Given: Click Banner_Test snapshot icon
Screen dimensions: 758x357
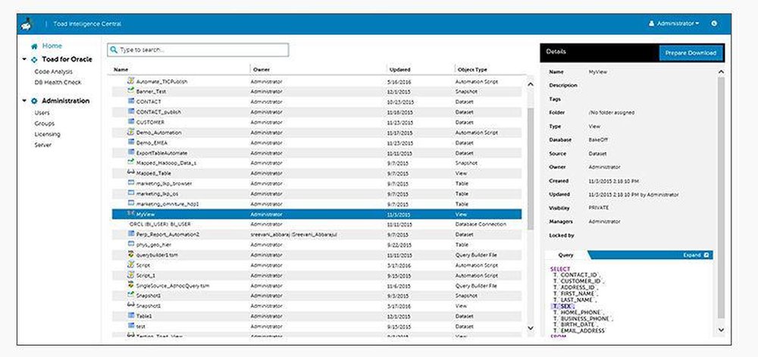Looking at the screenshot, I should pyautogui.click(x=130, y=91).
